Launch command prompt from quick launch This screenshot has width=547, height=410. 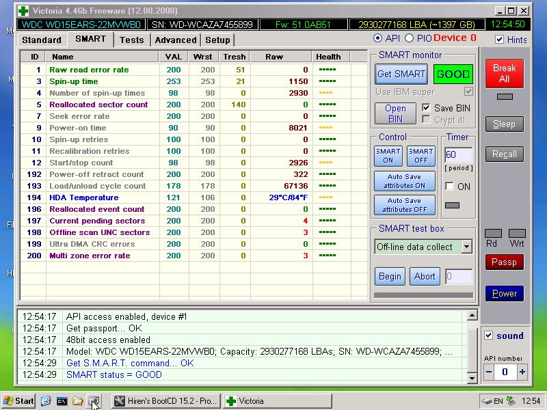[62, 401]
